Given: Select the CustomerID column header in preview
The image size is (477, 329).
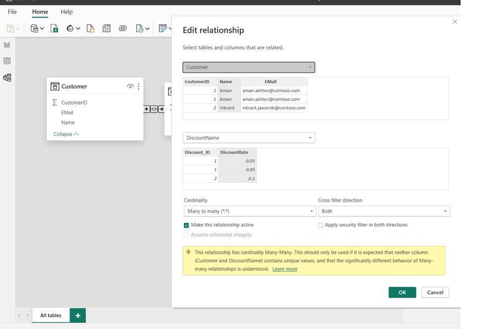Looking at the screenshot, I should point(200,82).
